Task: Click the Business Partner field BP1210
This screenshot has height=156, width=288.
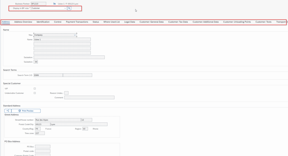Action: (x=39, y=4)
